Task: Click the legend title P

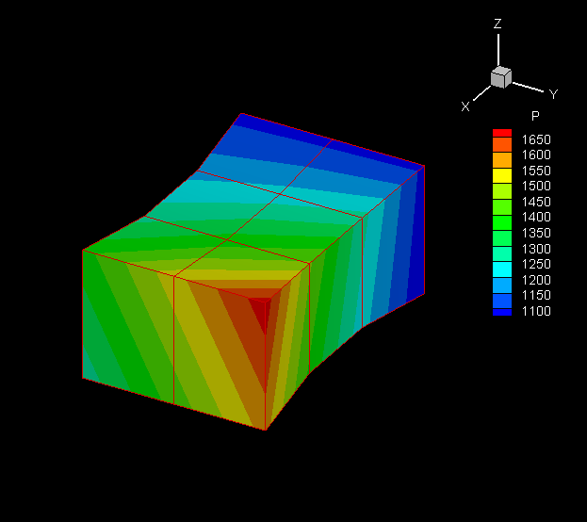Action: tap(535, 116)
